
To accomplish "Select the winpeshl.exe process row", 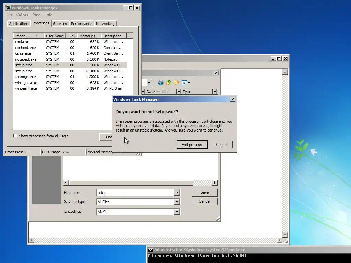I will pos(70,88).
